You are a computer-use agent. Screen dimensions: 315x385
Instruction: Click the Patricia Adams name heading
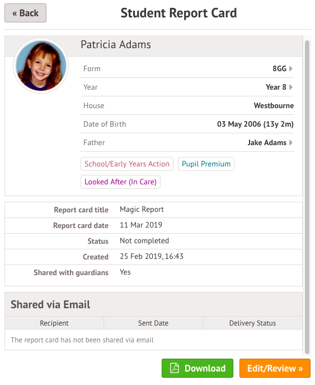click(116, 45)
